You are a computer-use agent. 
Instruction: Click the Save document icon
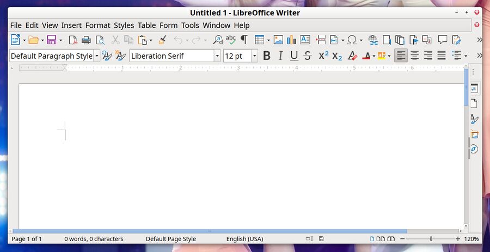point(52,40)
